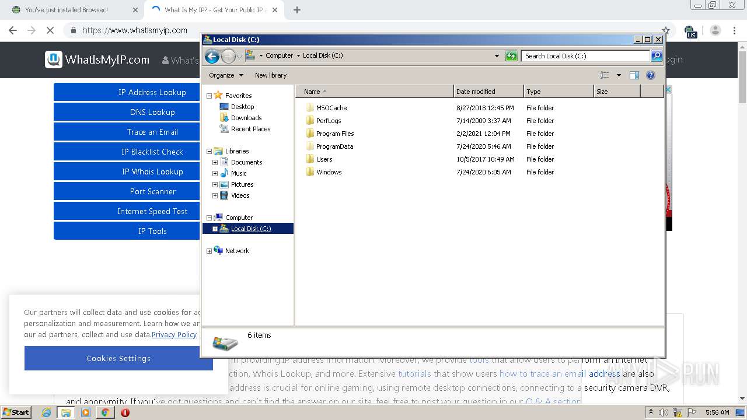The height and width of the screenshot is (420, 747).
Task: Click the Windows Start button
Action: [16, 412]
